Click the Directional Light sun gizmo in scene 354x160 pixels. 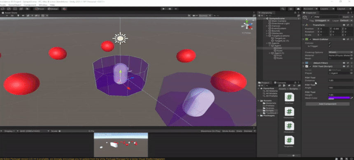[x=120, y=38]
